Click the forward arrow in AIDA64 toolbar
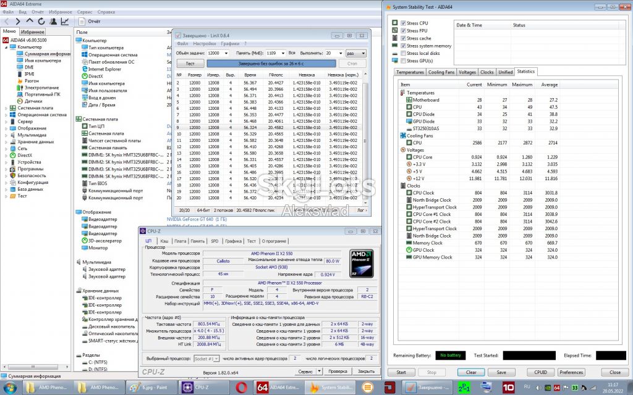The width and height of the screenshot is (633, 395). point(18,22)
